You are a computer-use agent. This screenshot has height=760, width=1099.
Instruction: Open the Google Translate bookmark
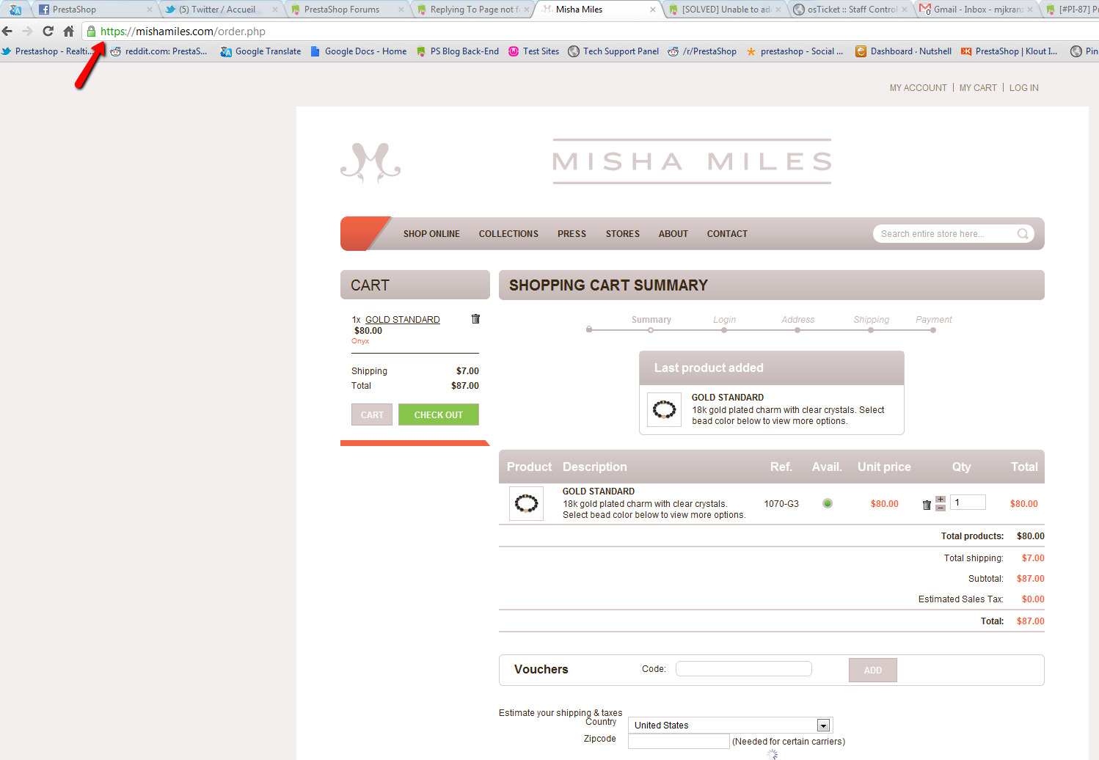260,51
